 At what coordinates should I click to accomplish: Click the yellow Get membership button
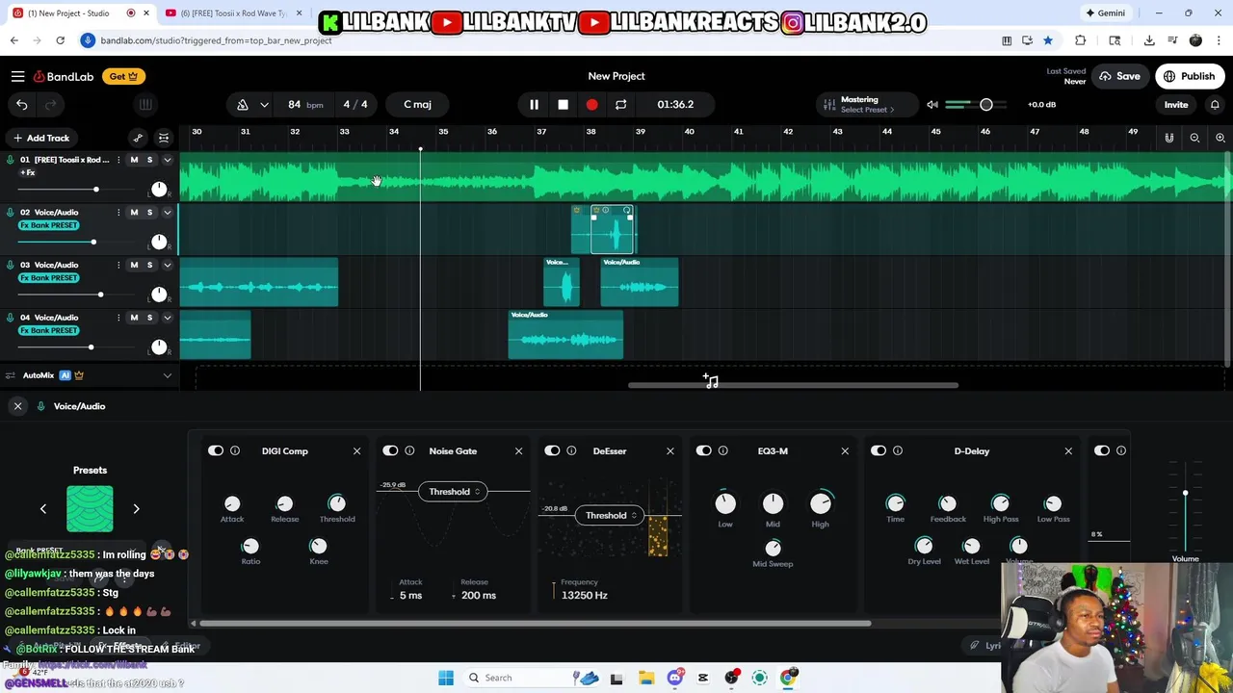[123, 76]
